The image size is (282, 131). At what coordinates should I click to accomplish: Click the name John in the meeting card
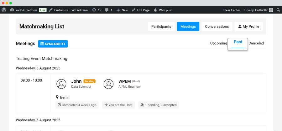[76, 81]
